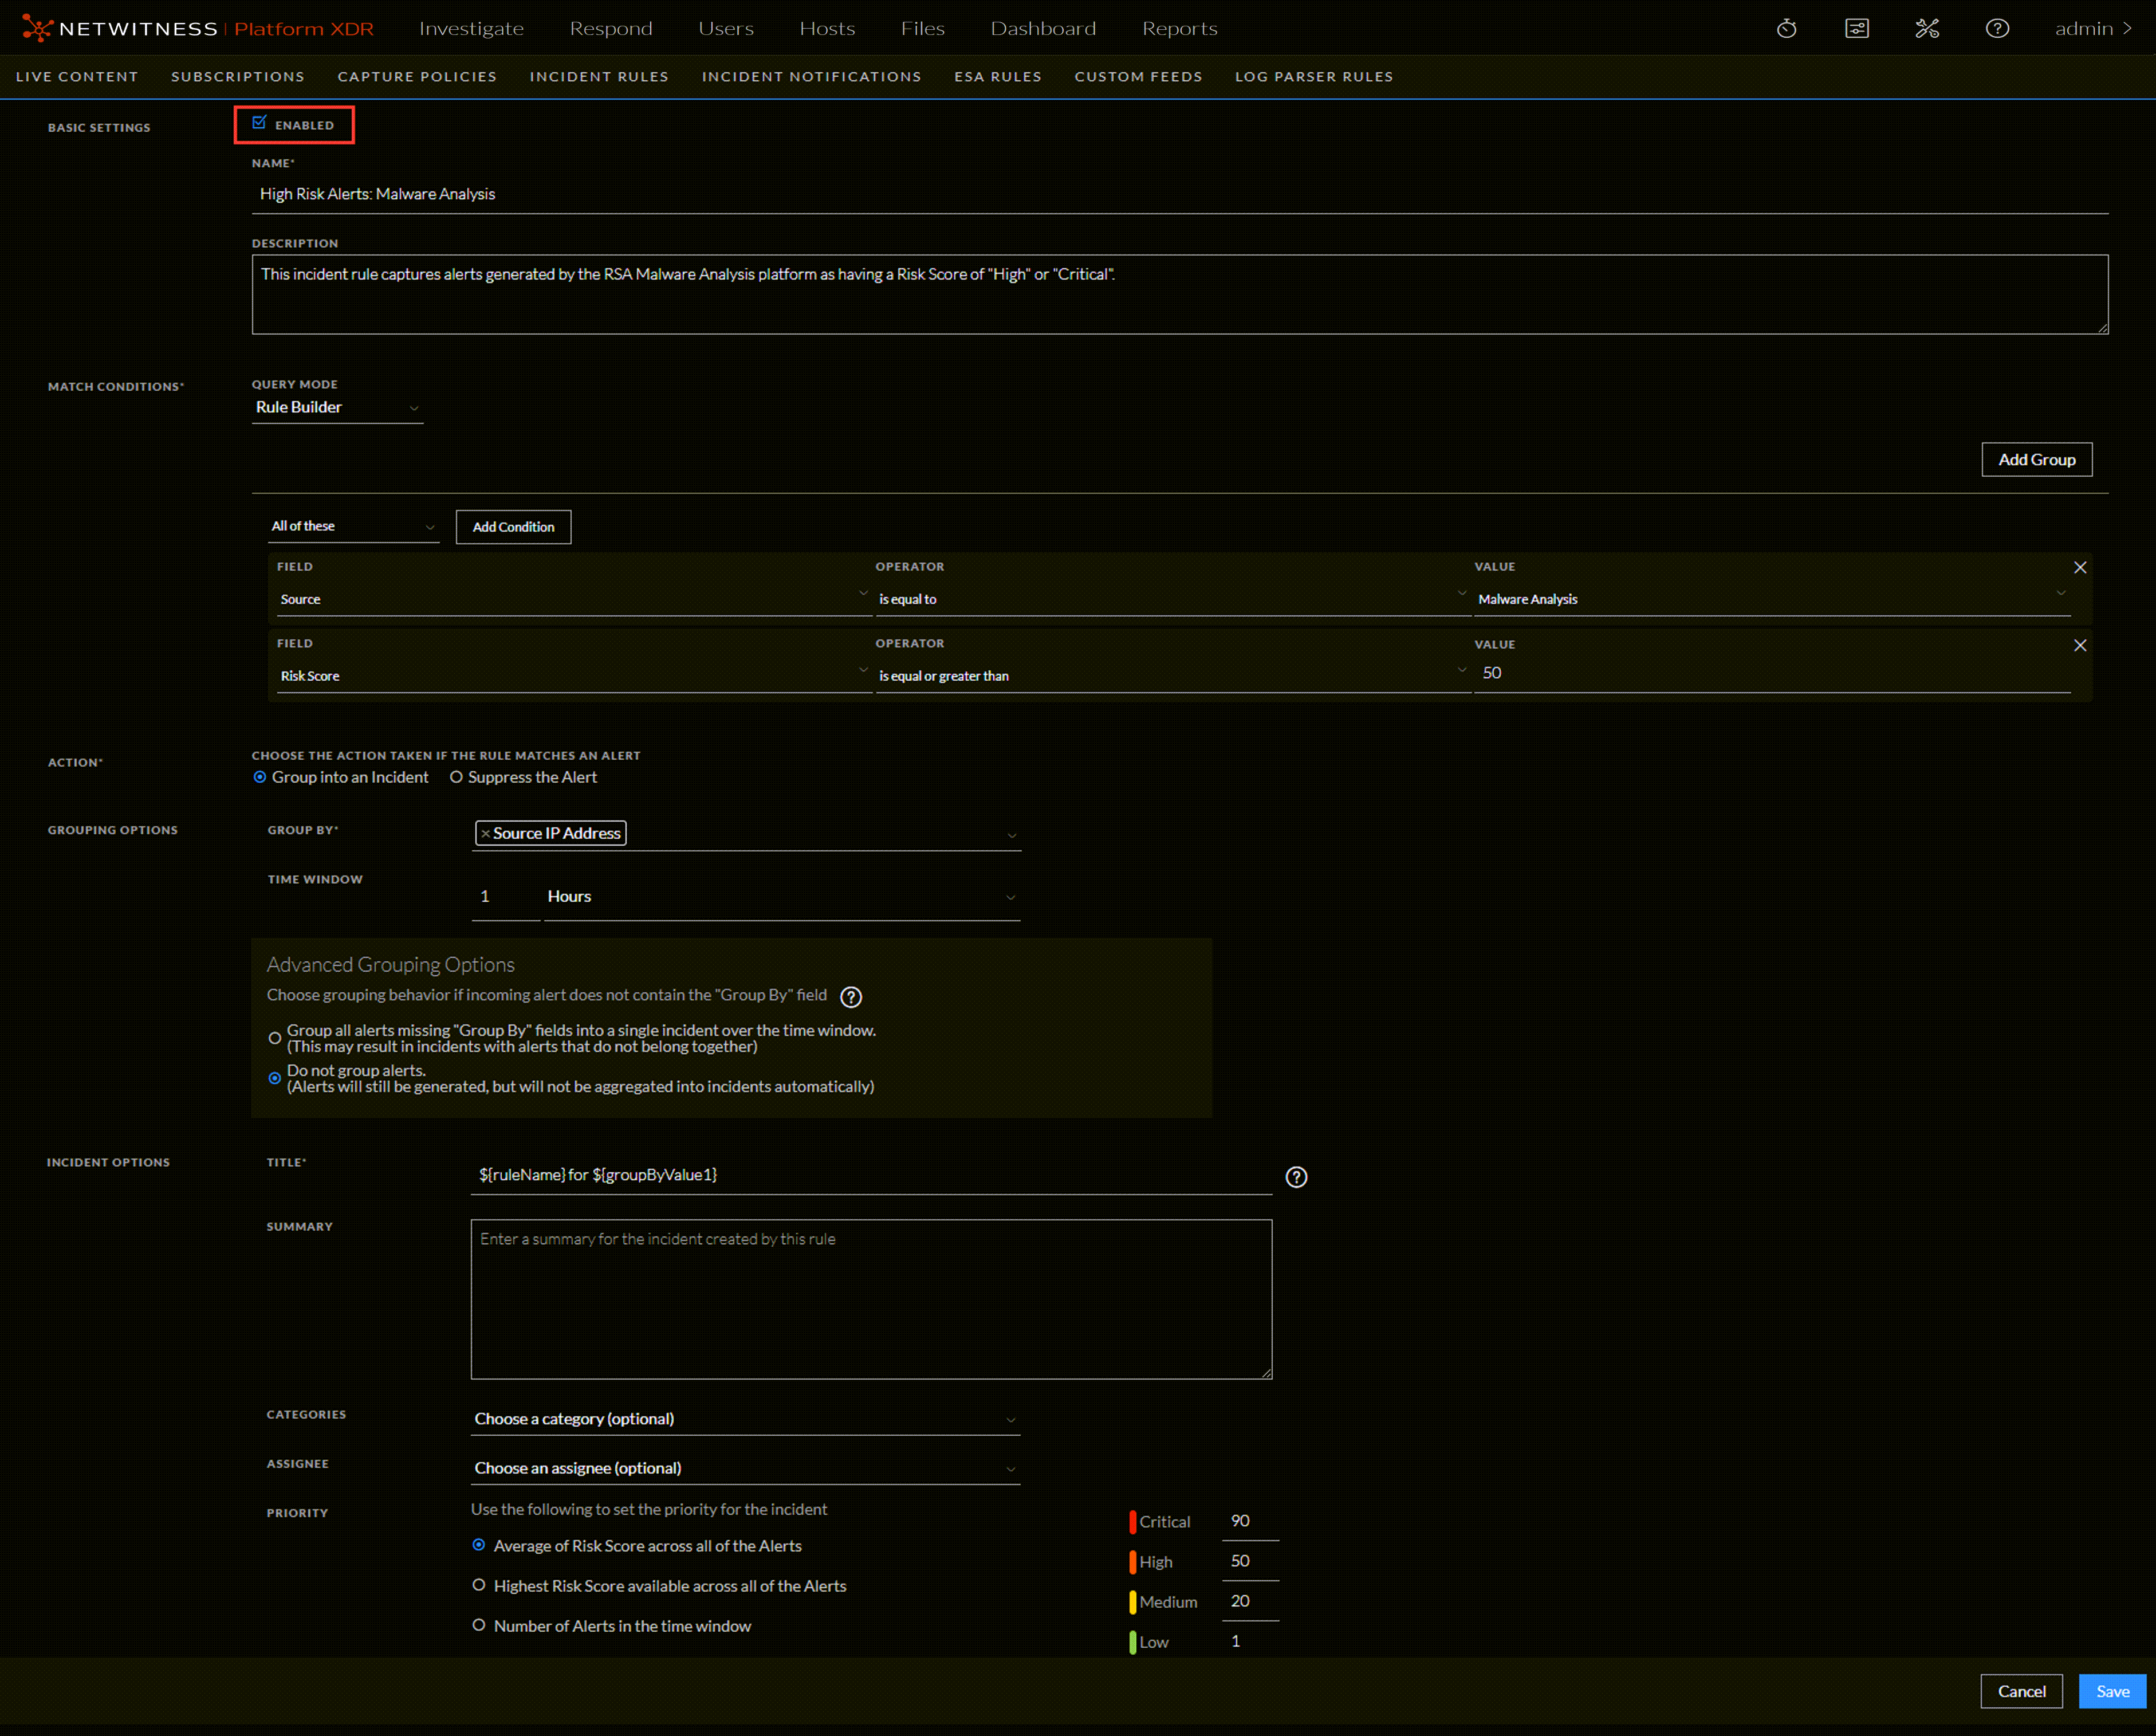Expand the Time Window Hours dropdown
This screenshot has width=2156, height=1736.
pyautogui.click(x=780, y=897)
